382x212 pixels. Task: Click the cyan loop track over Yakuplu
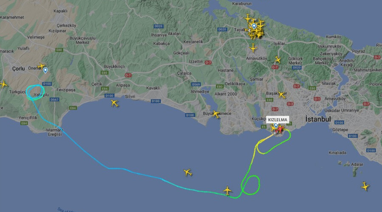[x=35, y=92]
